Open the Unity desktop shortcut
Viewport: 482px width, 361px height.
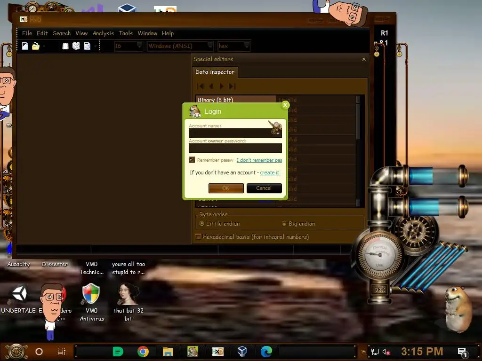click(x=19, y=294)
